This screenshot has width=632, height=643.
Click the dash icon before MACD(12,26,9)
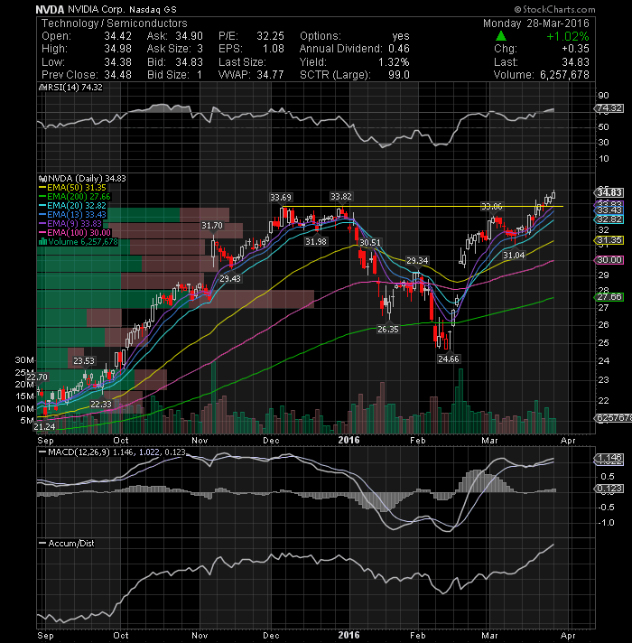42,452
